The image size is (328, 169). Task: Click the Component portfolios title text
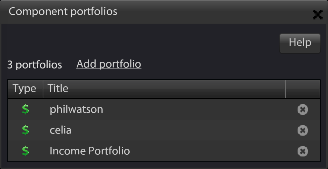click(63, 11)
